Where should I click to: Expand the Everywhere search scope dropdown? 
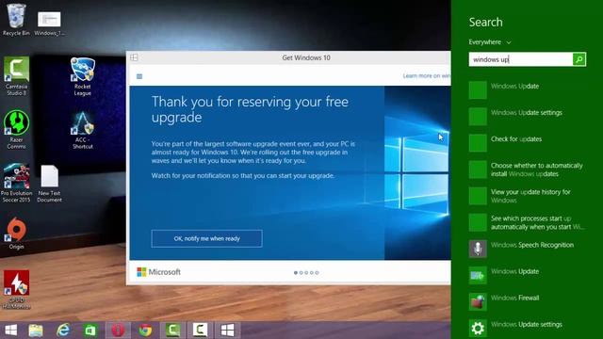[x=490, y=42]
